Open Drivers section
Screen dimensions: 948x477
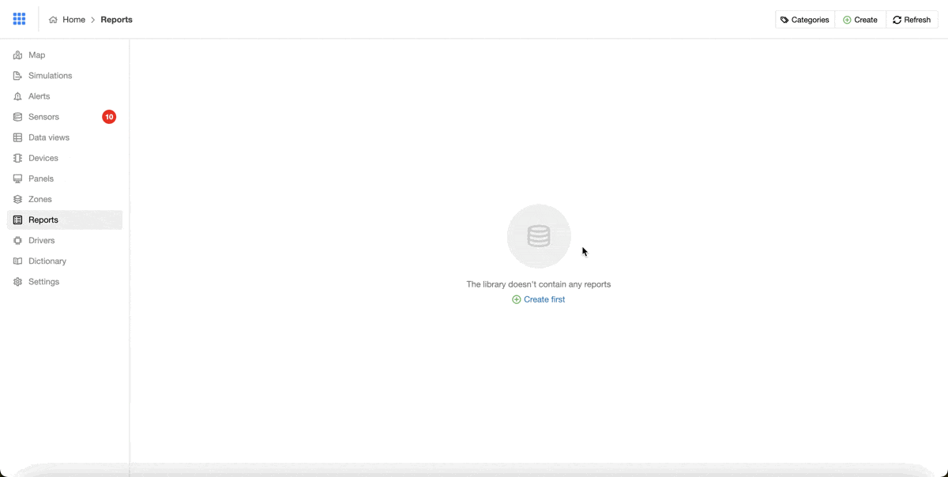coord(65,240)
